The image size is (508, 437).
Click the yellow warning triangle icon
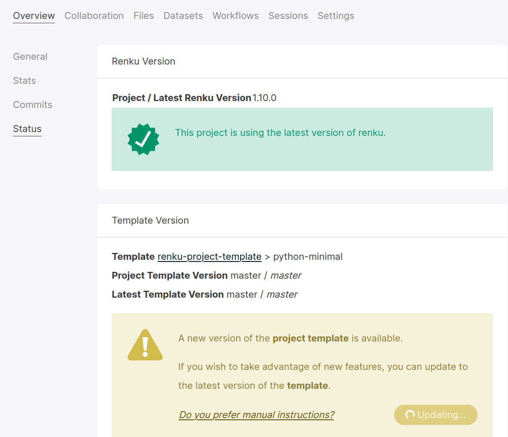[x=145, y=344]
